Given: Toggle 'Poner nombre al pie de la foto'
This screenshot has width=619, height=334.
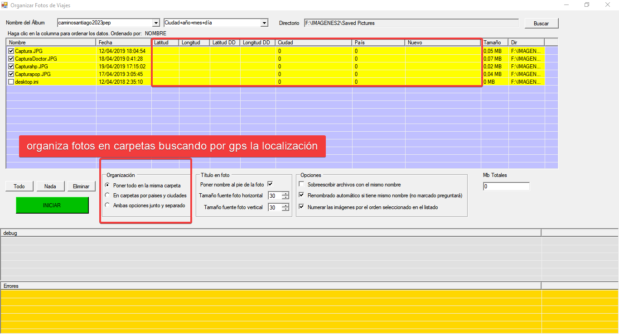Looking at the screenshot, I should pyautogui.click(x=271, y=184).
